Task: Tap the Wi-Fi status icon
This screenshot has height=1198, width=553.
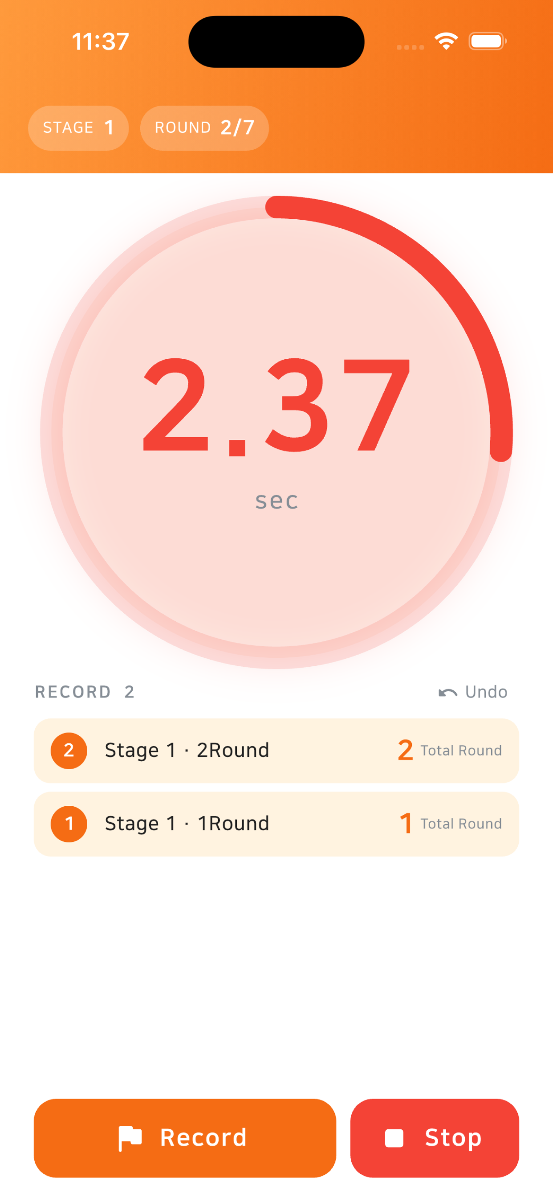Action: coord(446,41)
